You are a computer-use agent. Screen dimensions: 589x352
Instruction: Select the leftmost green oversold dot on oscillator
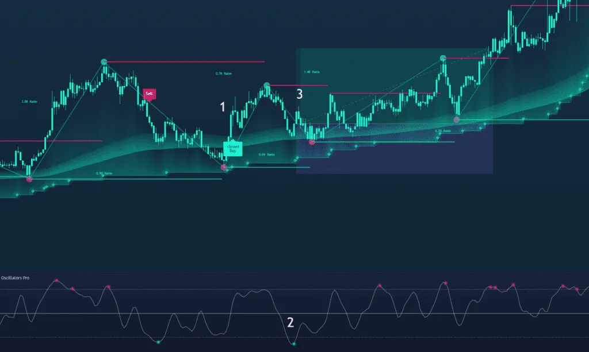[x=158, y=342]
